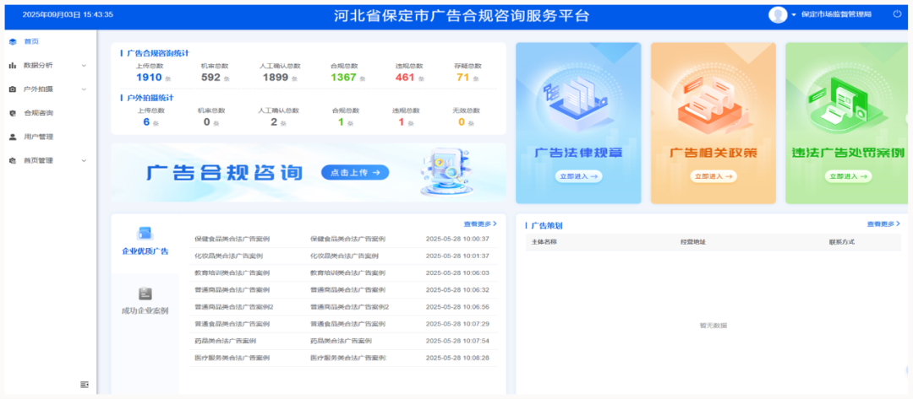Open the user avatar icon
The height and width of the screenshot is (399, 913).
pyautogui.click(x=778, y=14)
